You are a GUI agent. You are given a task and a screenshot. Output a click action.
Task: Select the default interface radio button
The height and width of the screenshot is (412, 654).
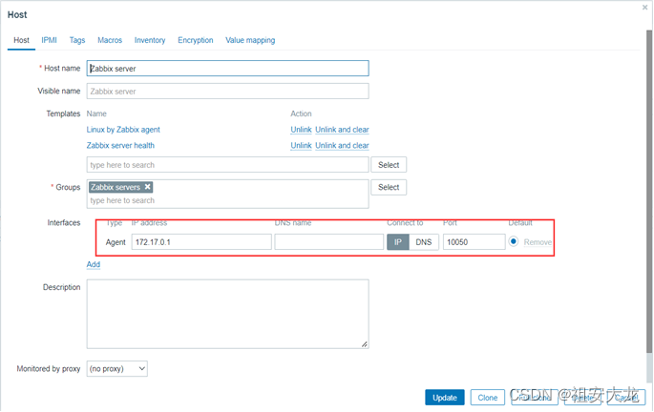(514, 241)
